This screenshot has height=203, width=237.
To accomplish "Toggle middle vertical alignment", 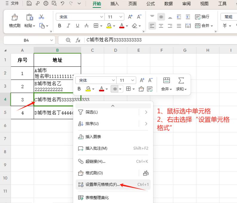I will point(161,17).
